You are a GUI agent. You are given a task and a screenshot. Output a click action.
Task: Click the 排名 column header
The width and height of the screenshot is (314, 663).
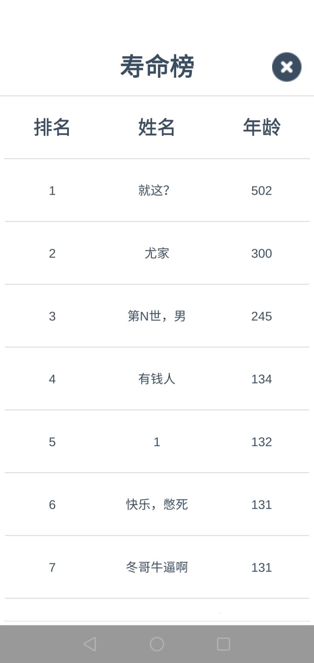(52, 127)
